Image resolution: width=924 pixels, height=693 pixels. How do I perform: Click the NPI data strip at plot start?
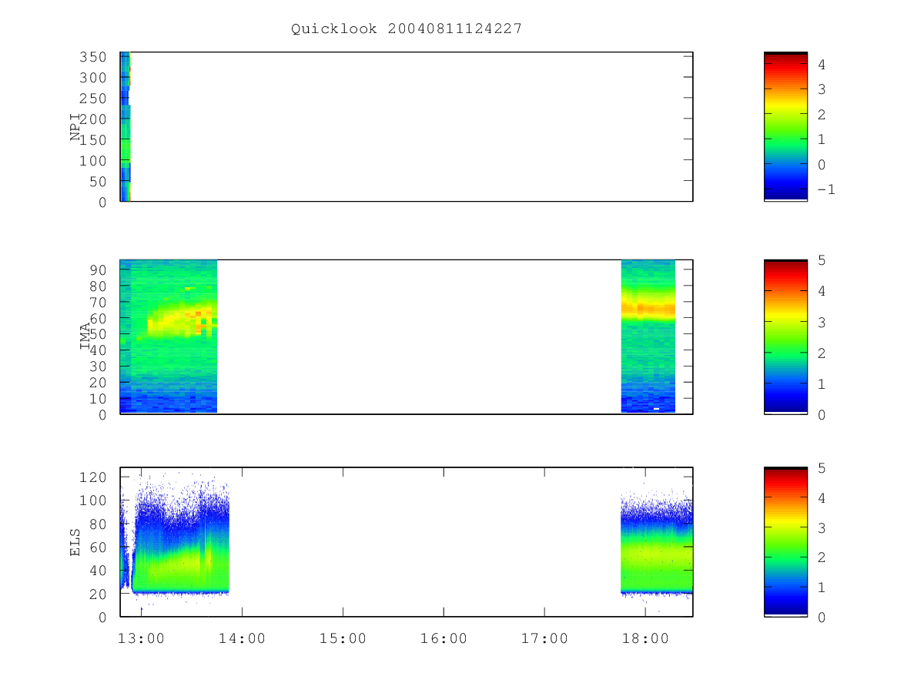pyautogui.click(x=125, y=126)
